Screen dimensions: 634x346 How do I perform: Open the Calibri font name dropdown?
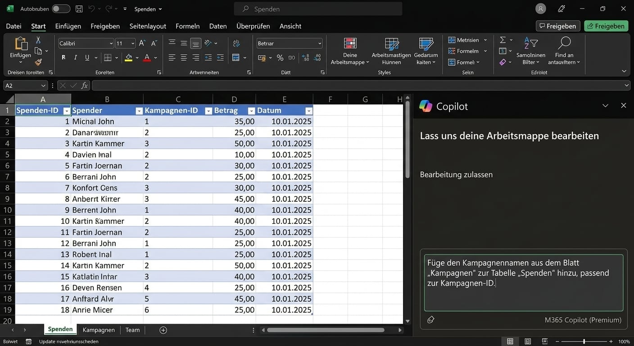[111, 43]
